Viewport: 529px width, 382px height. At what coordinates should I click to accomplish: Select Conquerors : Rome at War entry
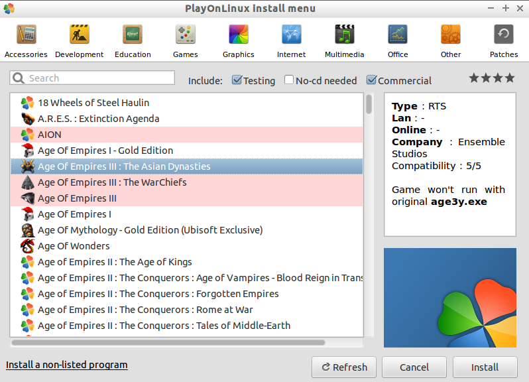pos(186,310)
